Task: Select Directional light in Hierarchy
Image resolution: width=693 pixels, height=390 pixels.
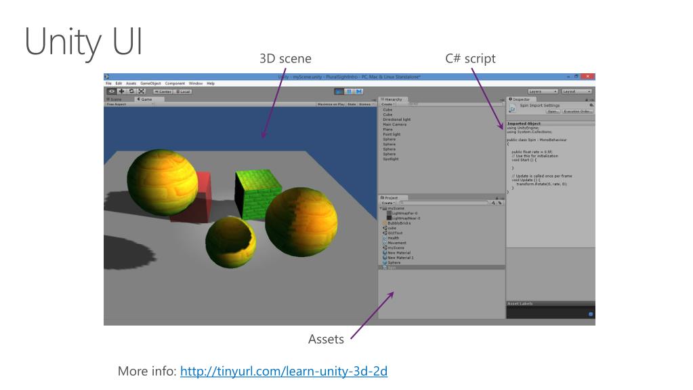Action: tap(396, 119)
